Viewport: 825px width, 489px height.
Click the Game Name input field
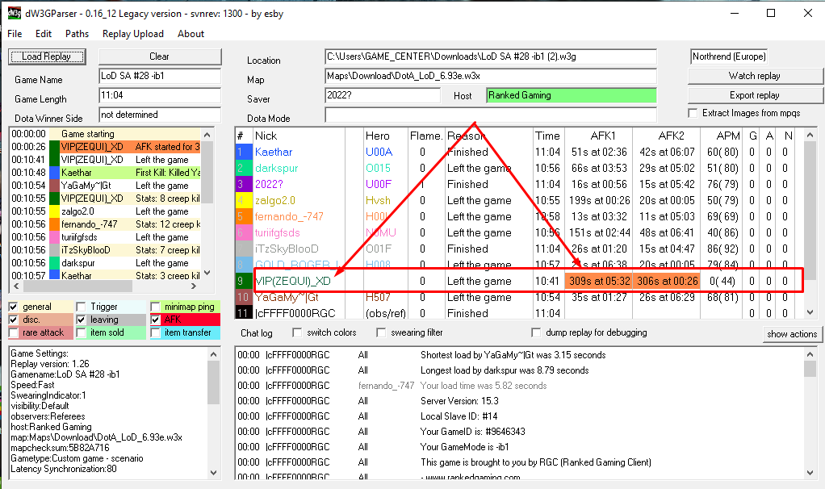tap(160, 76)
